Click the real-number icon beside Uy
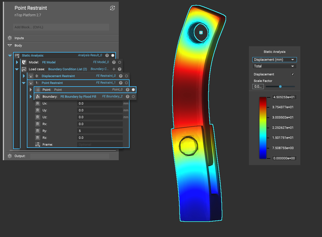 38,110
